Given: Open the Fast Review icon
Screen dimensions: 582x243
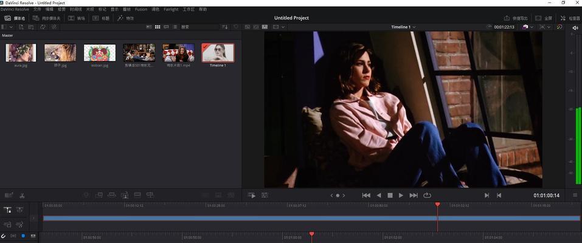Looking at the screenshot, I should pyautogui.click(x=252, y=195).
